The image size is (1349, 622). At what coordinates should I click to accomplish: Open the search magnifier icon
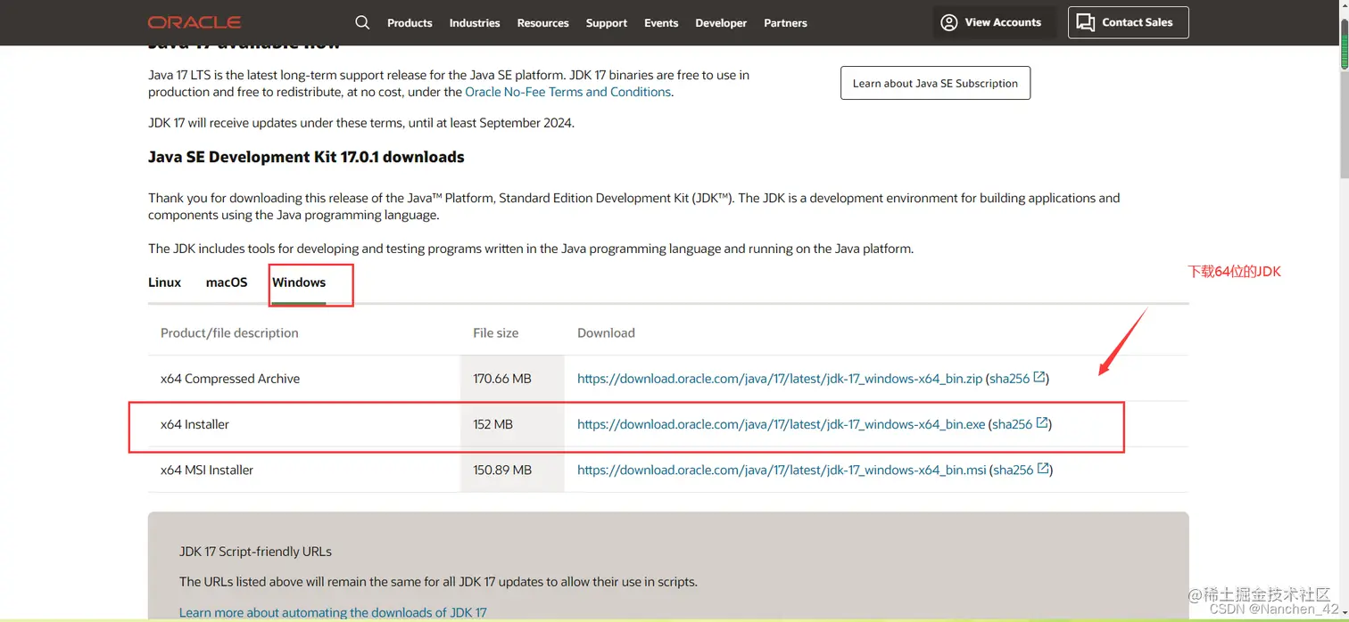tap(362, 22)
